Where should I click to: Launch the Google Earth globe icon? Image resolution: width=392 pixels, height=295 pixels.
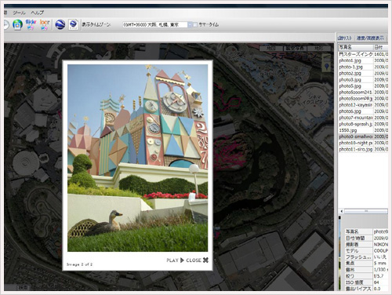point(60,24)
